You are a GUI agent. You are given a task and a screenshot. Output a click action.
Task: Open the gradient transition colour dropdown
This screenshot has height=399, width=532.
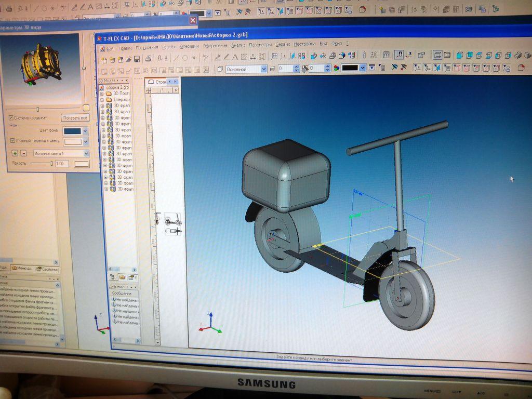[x=86, y=142]
